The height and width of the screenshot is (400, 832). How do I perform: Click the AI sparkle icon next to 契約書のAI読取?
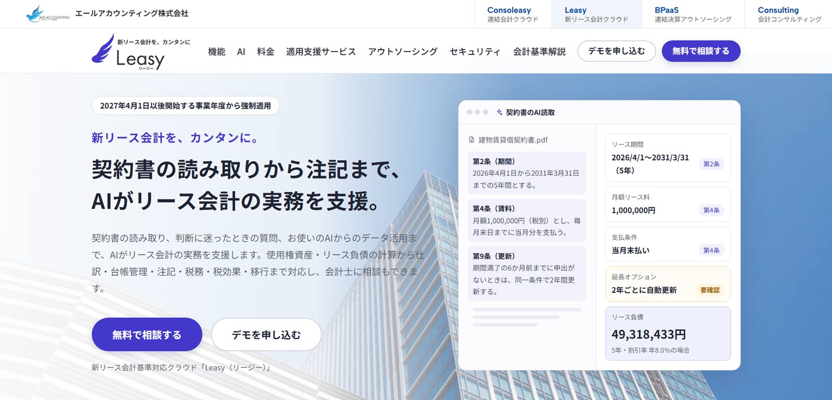tap(500, 112)
